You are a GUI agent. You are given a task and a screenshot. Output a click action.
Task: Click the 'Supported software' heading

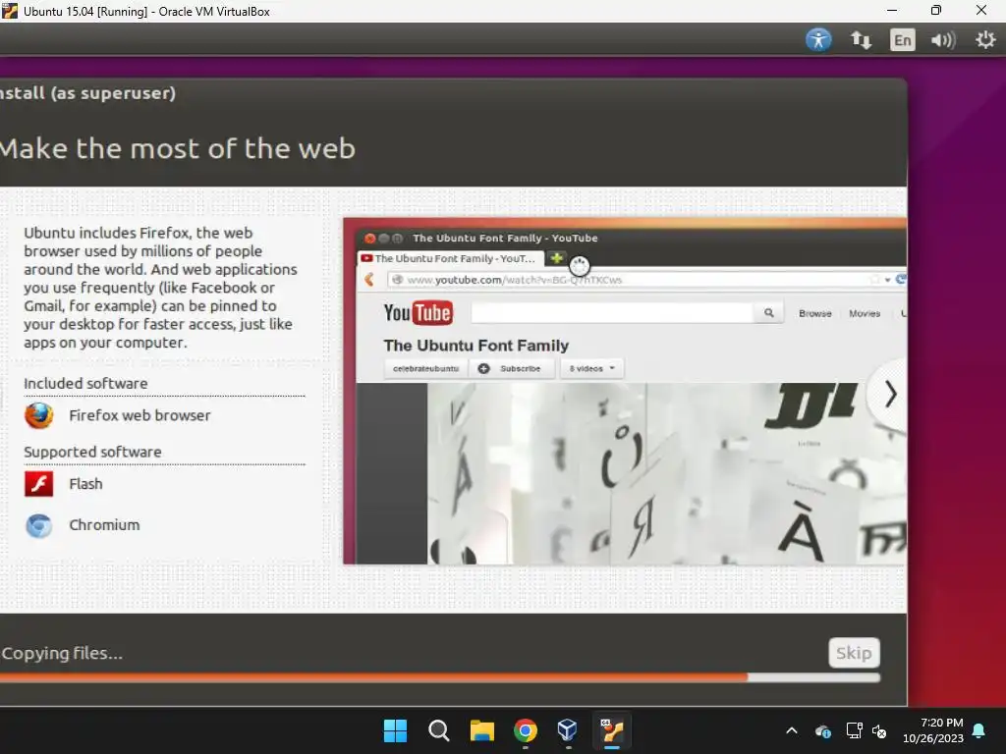pos(92,452)
